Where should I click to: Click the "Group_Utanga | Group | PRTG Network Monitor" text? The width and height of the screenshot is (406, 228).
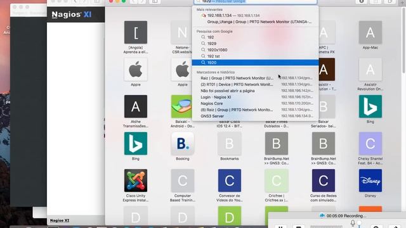point(259,22)
